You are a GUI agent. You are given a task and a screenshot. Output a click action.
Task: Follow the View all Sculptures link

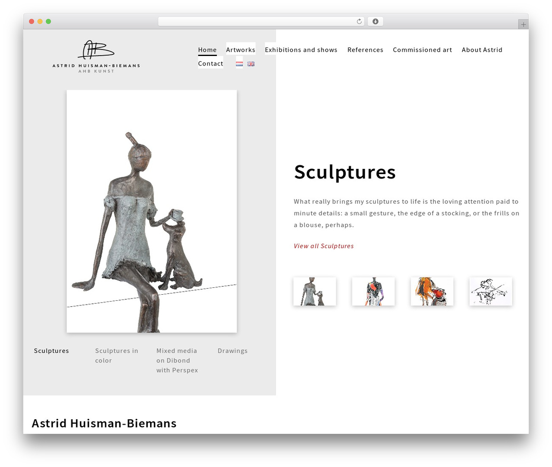click(x=323, y=246)
